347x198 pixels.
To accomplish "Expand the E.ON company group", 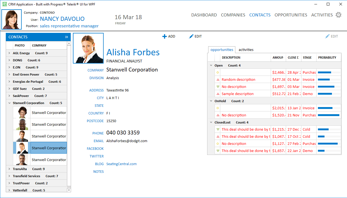I will [x=9, y=67].
